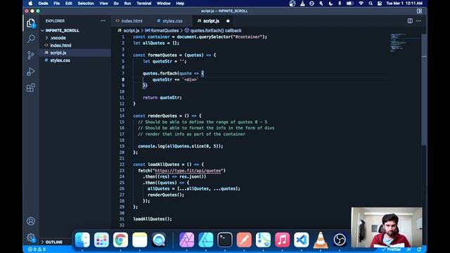The image size is (450, 253).
Task: Open the Terminal menu
Action: tap(143, 4)
